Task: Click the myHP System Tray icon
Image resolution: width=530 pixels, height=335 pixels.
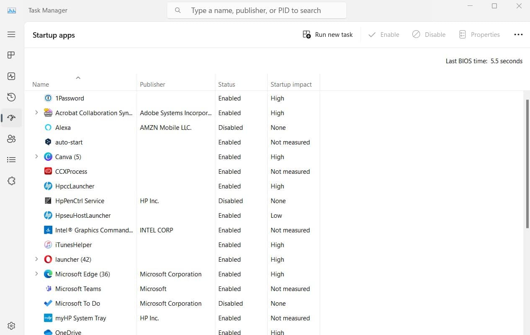Action: 48,318
